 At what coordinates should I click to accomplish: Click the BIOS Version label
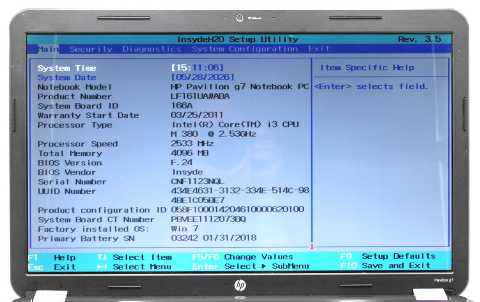(70, 163)
